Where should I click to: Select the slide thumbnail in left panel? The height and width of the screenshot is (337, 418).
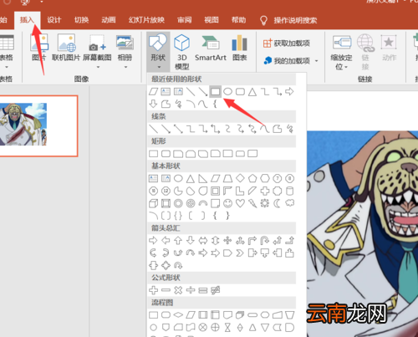(x=38, y=126)
